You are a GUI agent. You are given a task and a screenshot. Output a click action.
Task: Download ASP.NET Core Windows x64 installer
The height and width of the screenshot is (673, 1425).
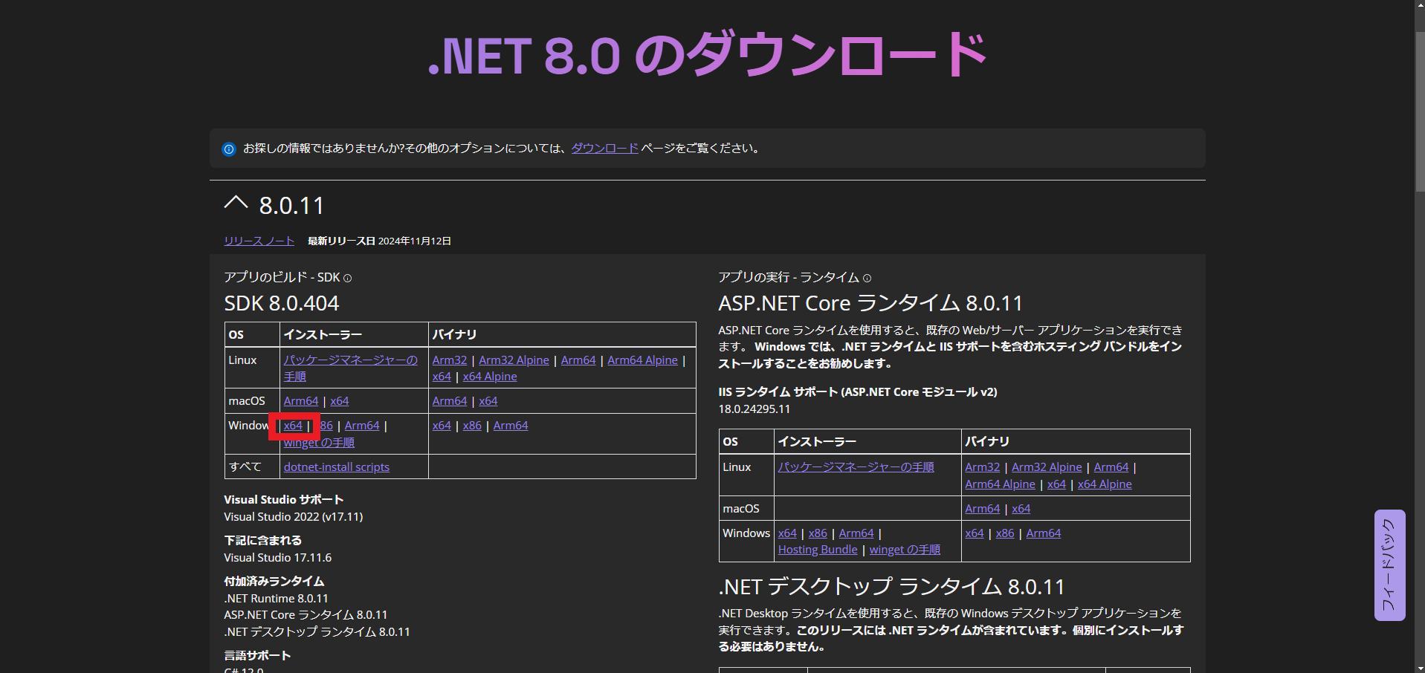coord(787,533)
